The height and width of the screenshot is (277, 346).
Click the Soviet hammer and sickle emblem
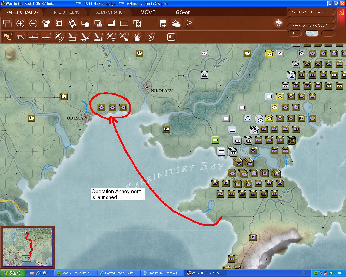tap(341, 13)
